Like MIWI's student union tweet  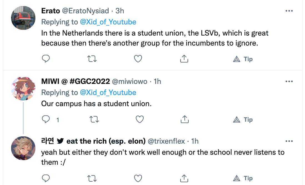[x=140, y=119]
